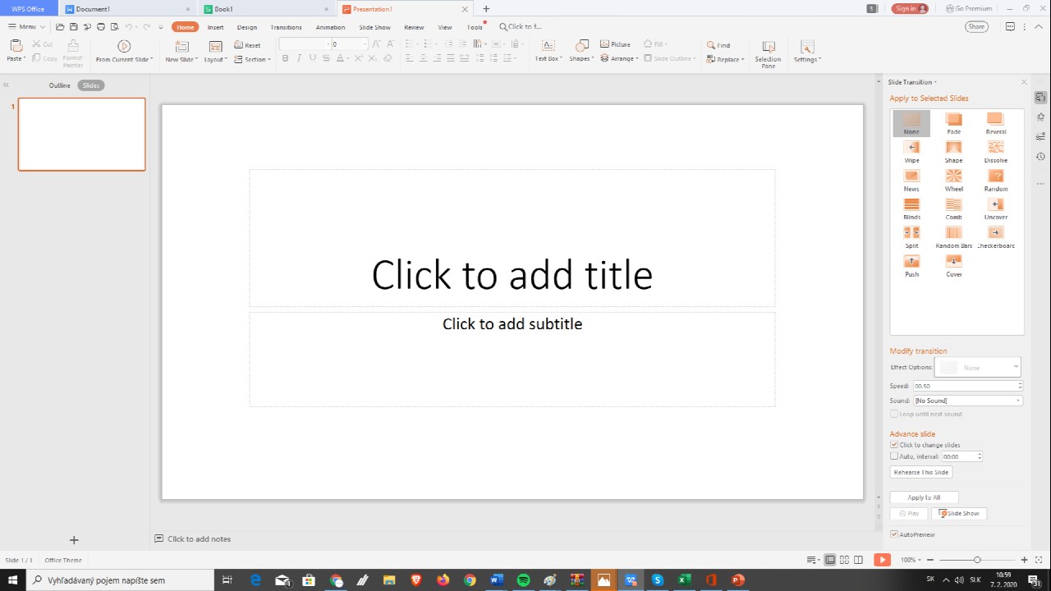
Task: Enable the Auto interval checkbox
Action: (x=894, y=456)
